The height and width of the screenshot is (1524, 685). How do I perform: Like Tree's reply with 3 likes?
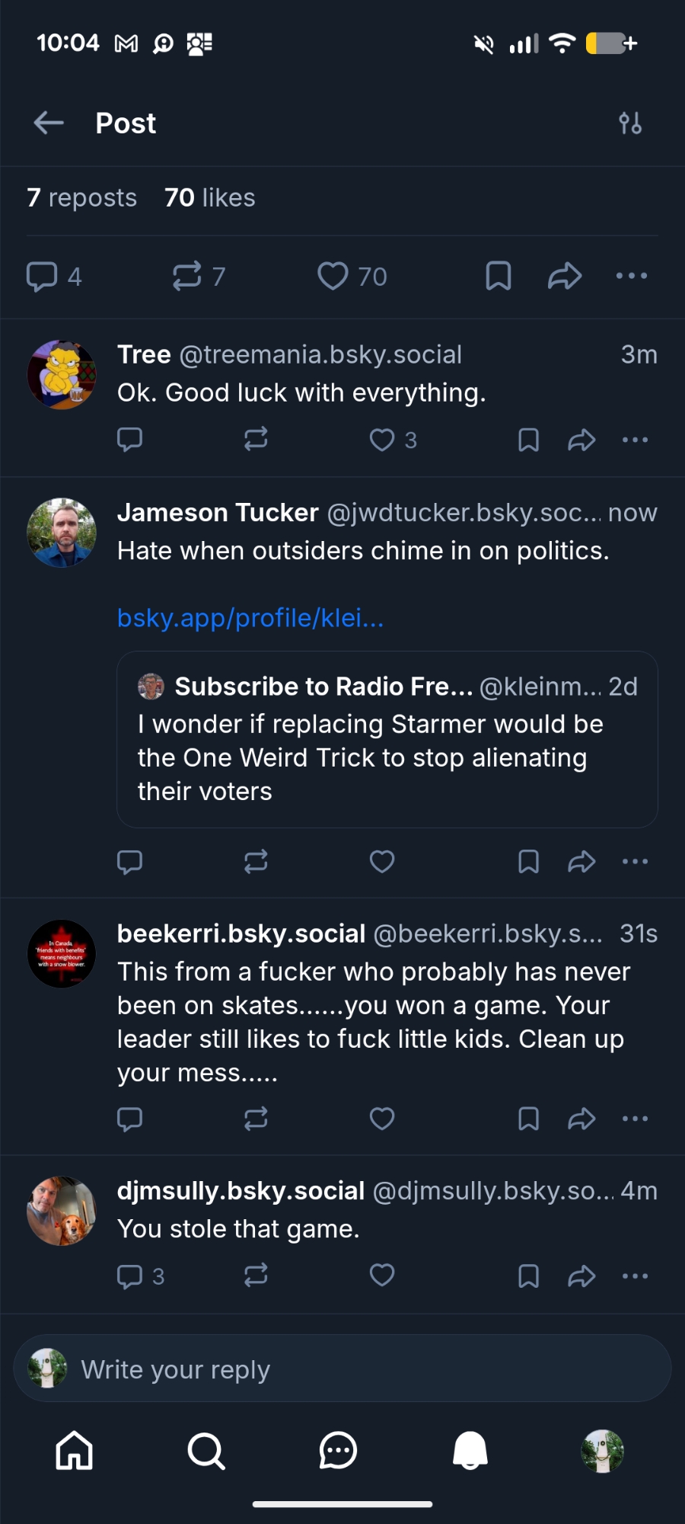pos(382,440)
